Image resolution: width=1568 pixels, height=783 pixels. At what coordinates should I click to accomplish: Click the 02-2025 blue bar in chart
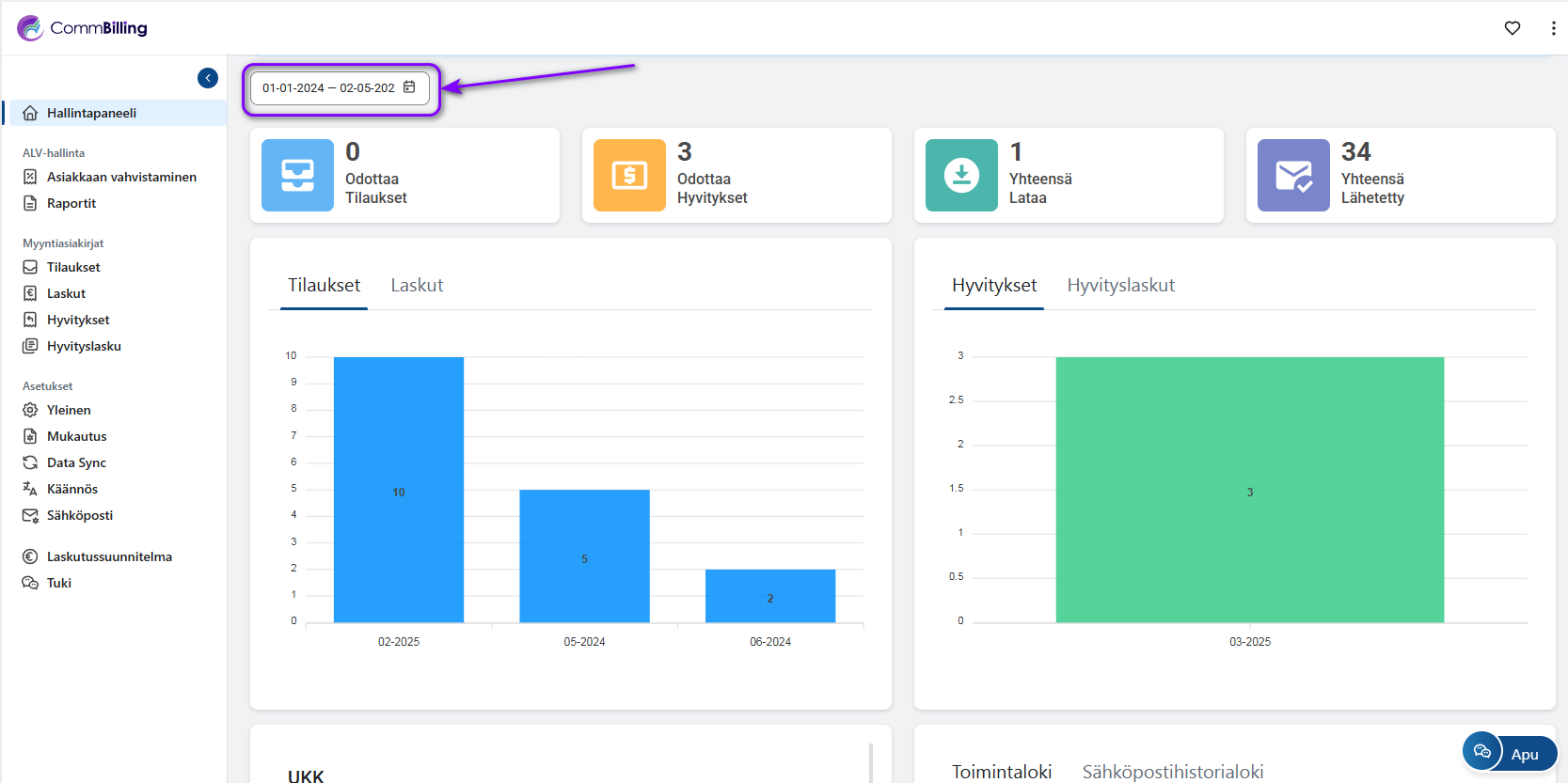point(399,489)
